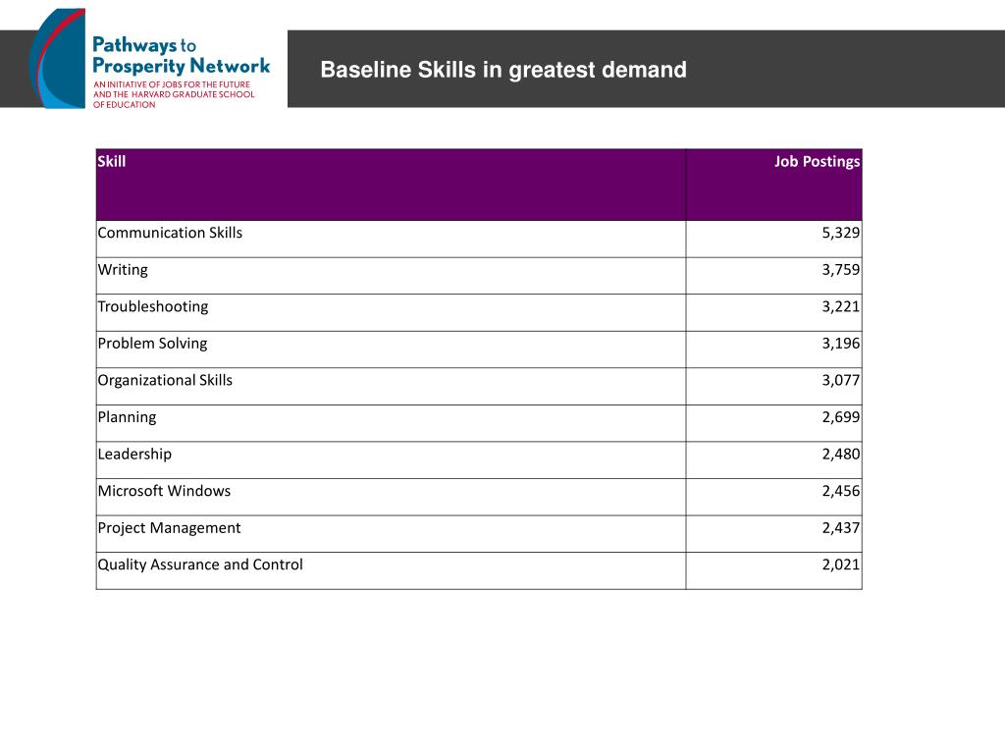Select the value 5,329

coord(841,233)
